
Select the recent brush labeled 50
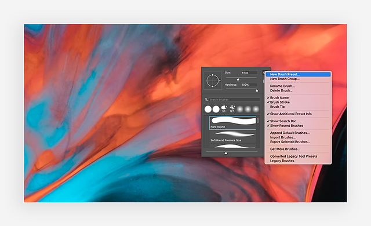click(224, 109)
